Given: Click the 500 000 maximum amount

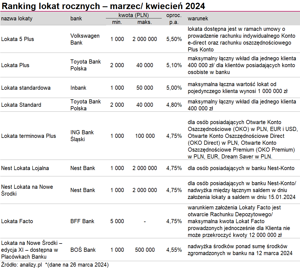Looking at the screenshot, I should click(145, 250).
